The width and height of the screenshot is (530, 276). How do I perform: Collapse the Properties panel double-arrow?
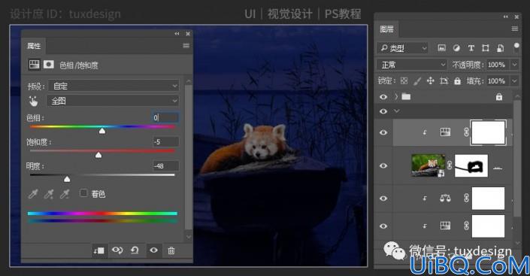tap(177, 34)
